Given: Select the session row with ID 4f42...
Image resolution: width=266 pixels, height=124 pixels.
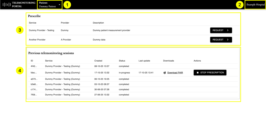Looking at the screenshot, I should [x=34, y=66].
